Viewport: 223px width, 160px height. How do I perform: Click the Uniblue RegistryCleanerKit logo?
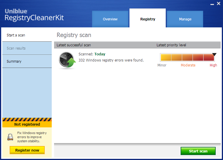[34, 15]
